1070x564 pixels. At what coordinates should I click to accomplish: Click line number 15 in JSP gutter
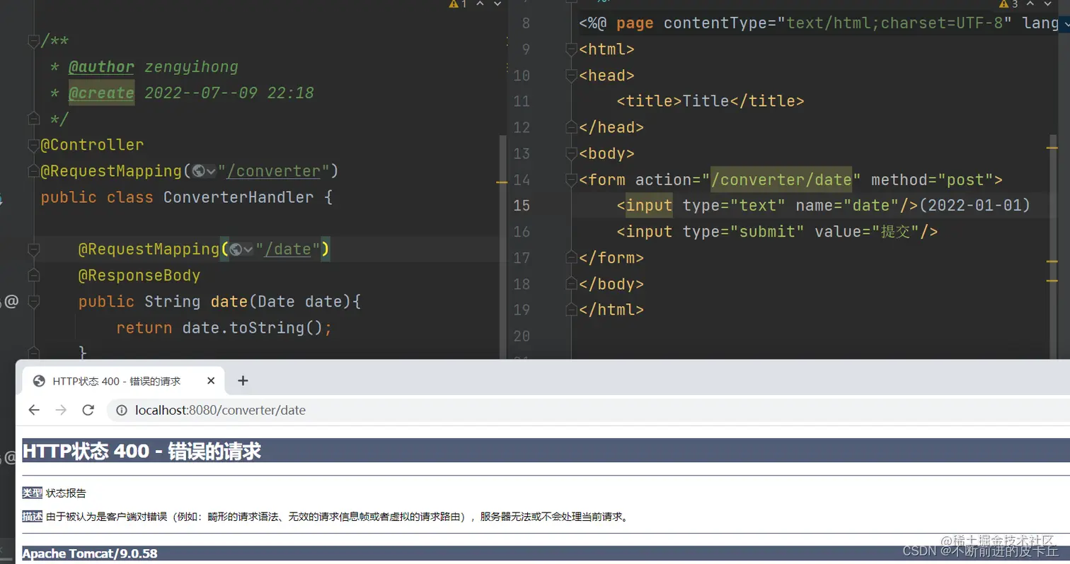pyautogui.click(x=521, y=206)
